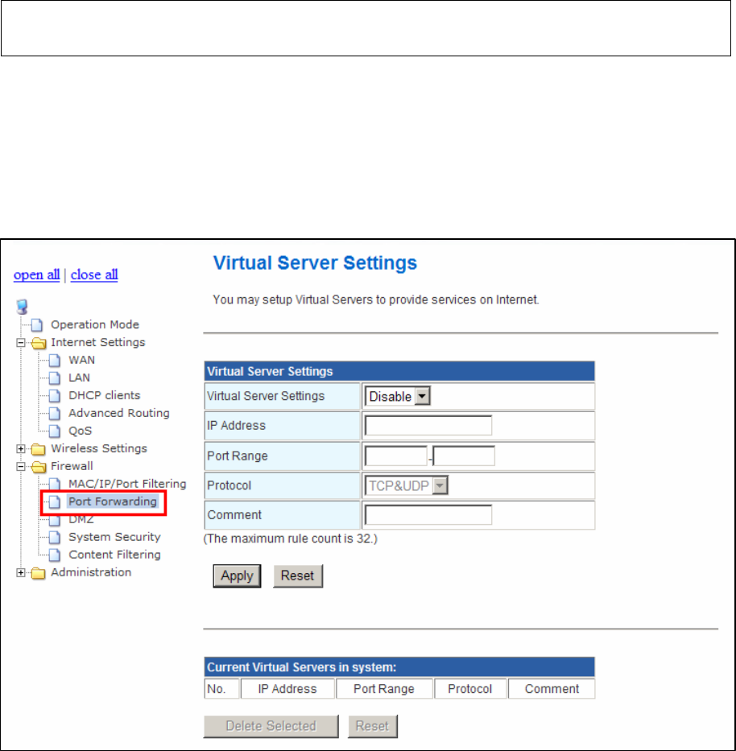Open the Port Forwarding page

pos(113,501)
